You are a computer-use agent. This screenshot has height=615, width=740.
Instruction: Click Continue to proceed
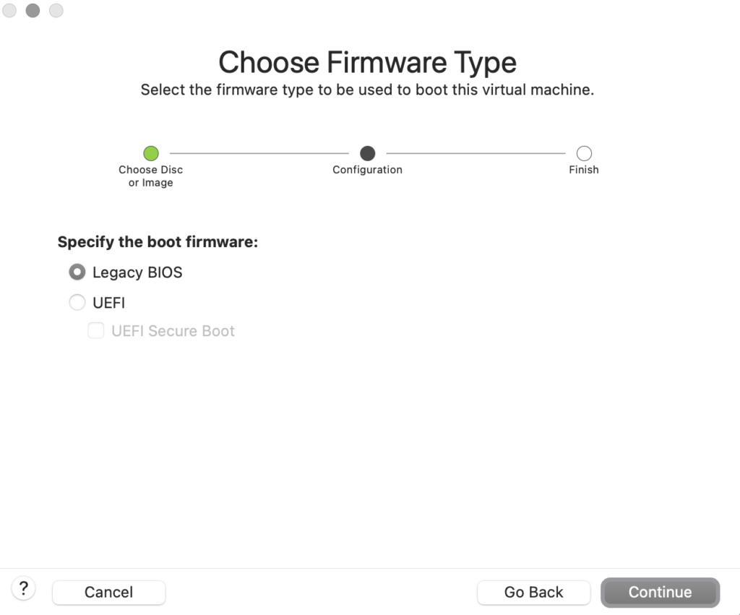coord(660,592)
